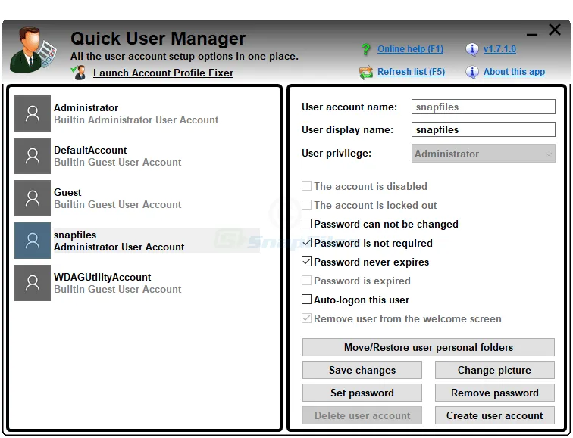Viewport: 573px width, 438px height.
Task: Click the Guest account avatar icon
Action: point(33,198)
